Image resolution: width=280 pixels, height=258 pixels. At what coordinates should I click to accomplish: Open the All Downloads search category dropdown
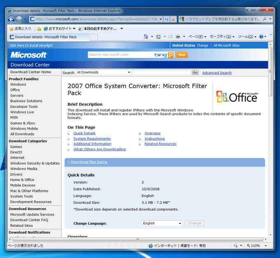(103, 72)
